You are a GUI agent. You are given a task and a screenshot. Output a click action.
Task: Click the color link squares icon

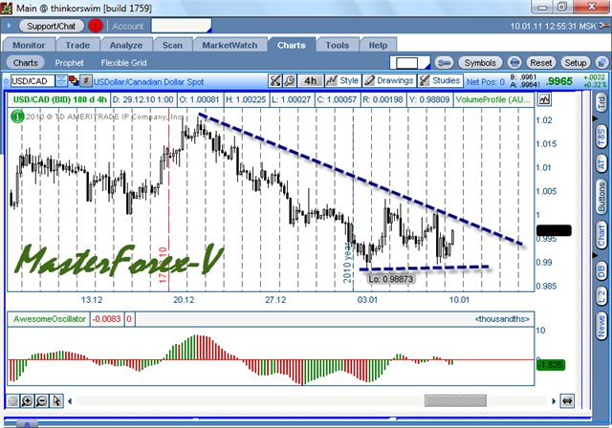(x=74, y=81)
